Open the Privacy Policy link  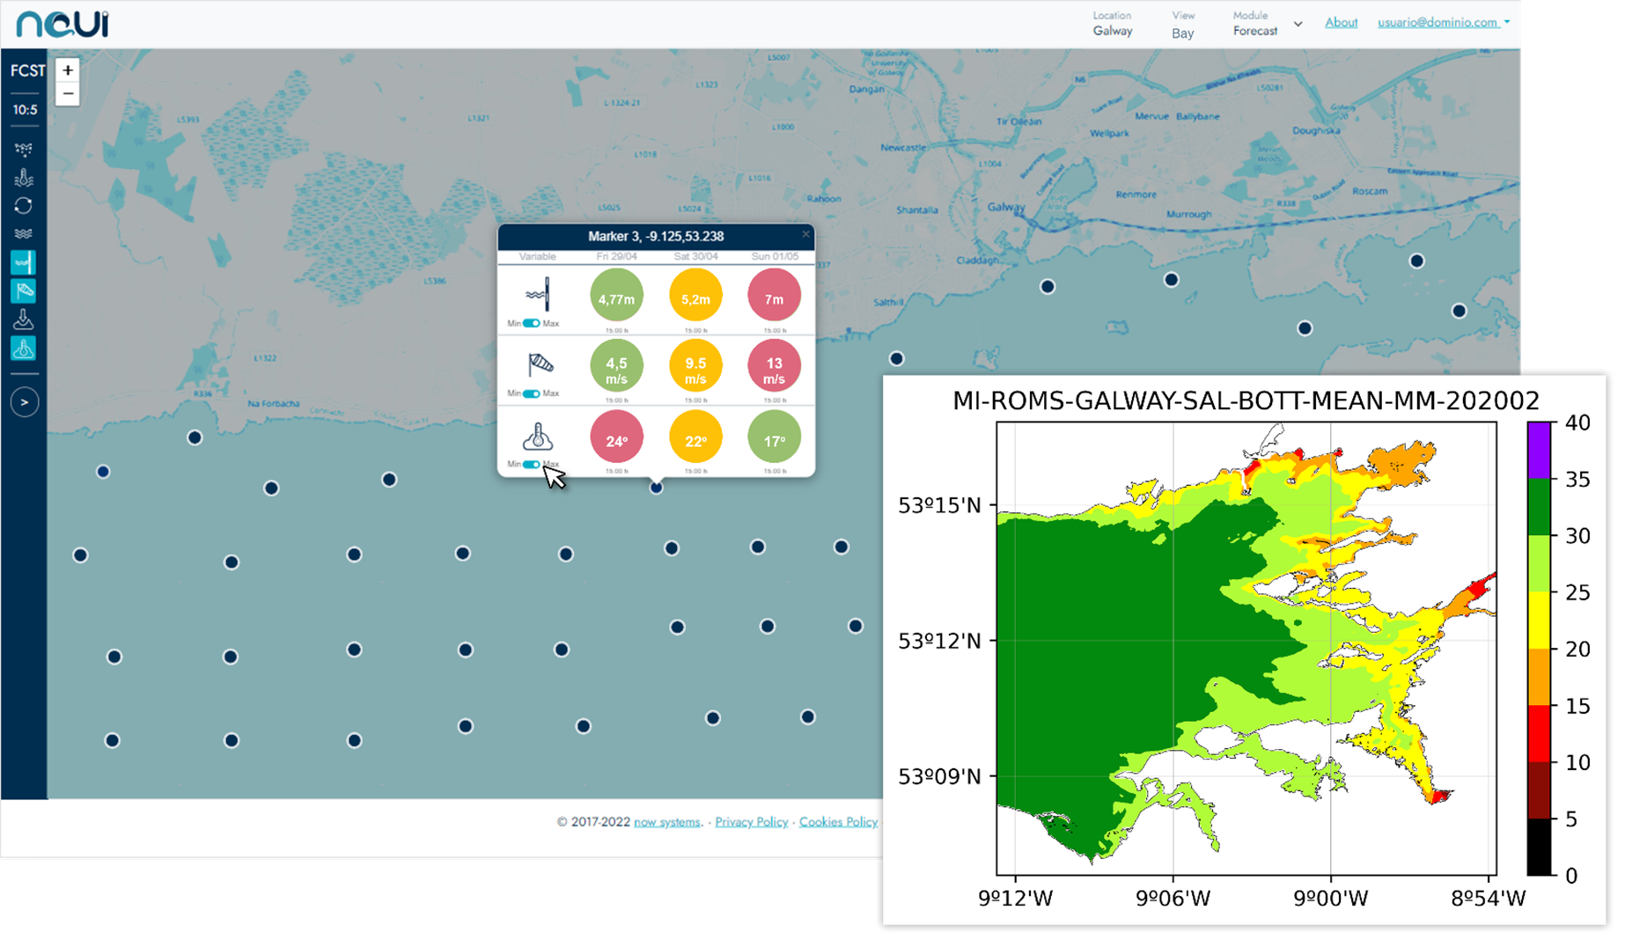751,822
